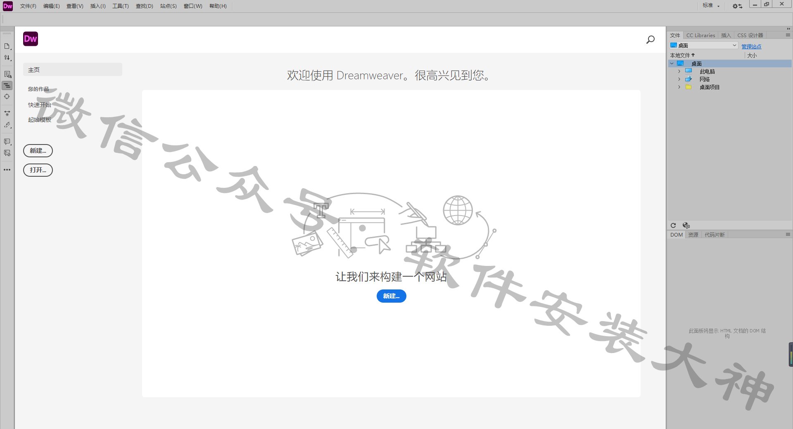
Task: Open the 窗口(W) menu
Action: click(193, 6)
